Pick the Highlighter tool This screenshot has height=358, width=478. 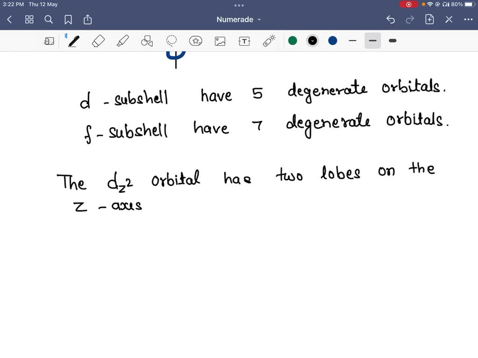(x=122, y=41)
